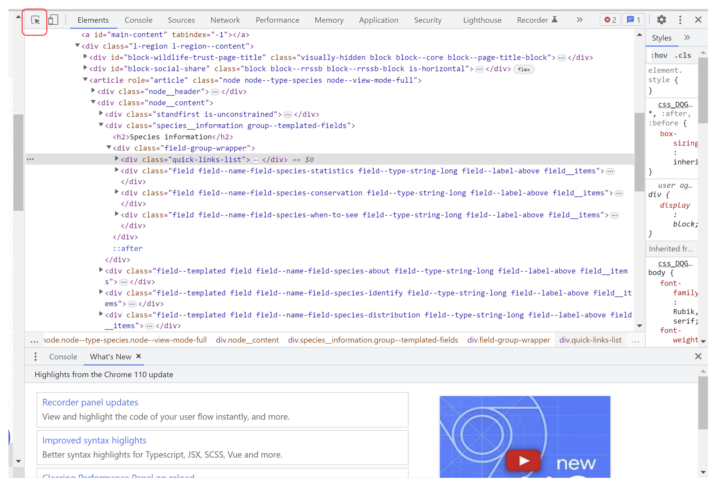
Task: Collapse the species__information div
Action: pyautogui.click(x=101, y=125)
